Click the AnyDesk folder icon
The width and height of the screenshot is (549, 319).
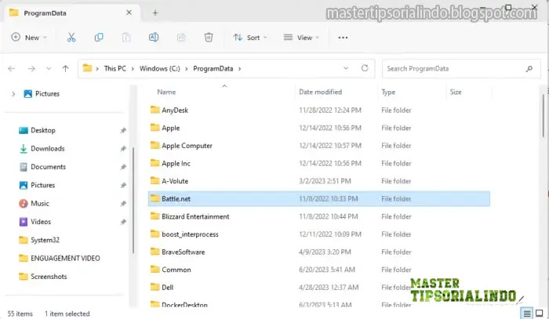[x=155, y=110]
